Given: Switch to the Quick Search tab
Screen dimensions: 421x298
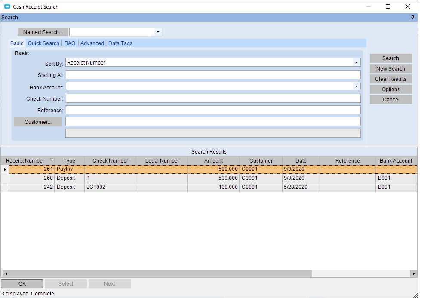Looking at the screenshot, I should (x=43, y=43).
